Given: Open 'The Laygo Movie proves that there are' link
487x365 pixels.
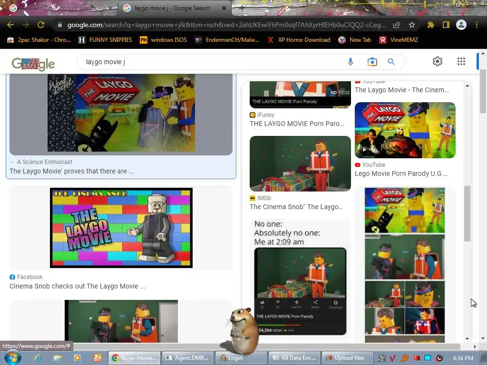Looking at the screenshot, I should pos(72,171).
